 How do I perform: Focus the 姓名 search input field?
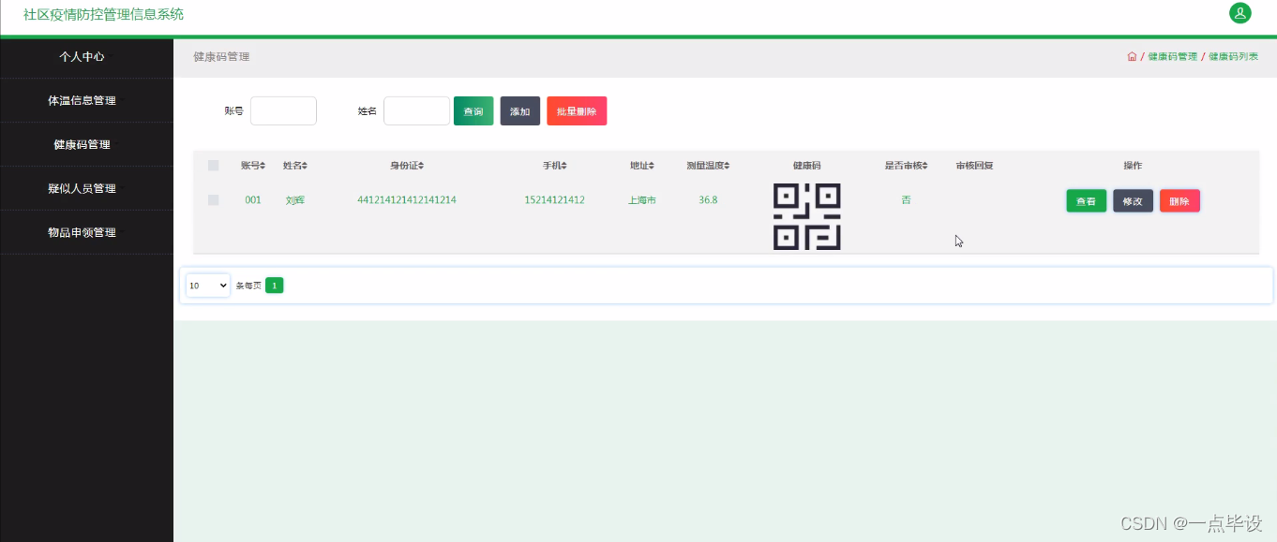point(416,110)
